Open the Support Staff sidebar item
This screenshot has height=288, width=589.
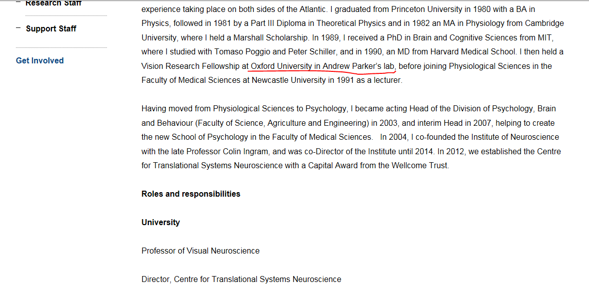coord(51,28)
